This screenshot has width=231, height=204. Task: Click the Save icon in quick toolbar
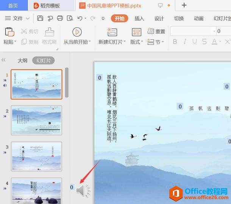(x=40, y=19)
